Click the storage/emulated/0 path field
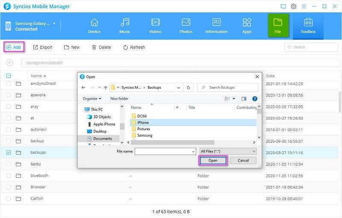Viewport: 342px width, 218px height. [180, 63]
